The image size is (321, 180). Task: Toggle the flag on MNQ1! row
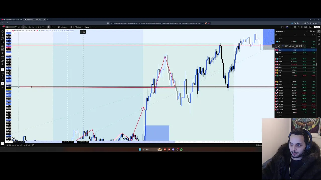pyautogui.click(x=275, y=62)
